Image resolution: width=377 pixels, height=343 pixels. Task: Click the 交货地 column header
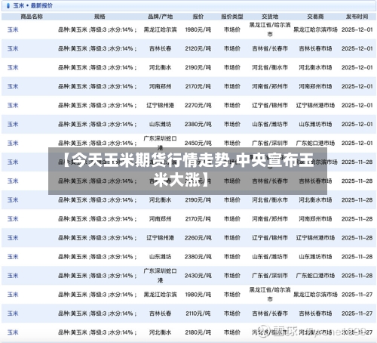[270, 17]
